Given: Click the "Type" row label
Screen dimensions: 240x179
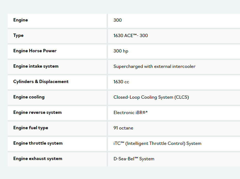Looking at the screenshot, I should click(18, 35).
